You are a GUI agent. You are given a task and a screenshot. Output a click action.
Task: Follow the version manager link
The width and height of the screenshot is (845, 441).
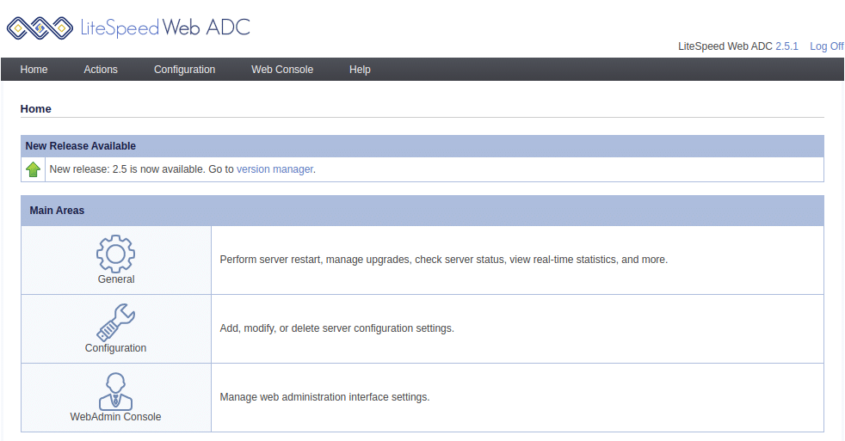(274, 169)
